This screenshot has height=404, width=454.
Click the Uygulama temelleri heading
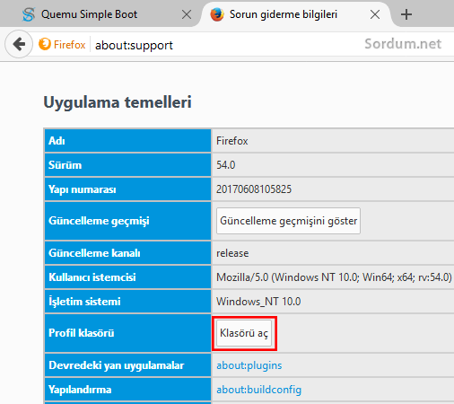[118, 102]
